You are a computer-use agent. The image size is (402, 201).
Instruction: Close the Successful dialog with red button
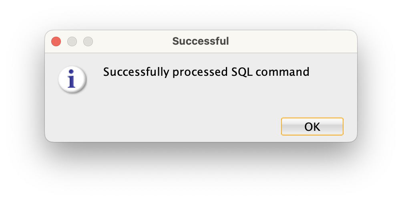coord(56,41)
